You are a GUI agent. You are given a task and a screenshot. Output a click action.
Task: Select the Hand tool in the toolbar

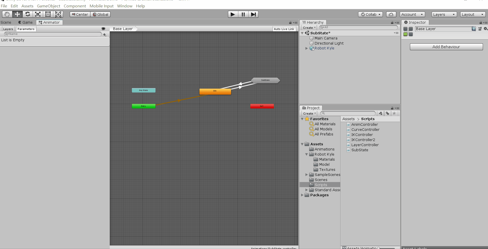pyautogui.click(x=7, y=14)
